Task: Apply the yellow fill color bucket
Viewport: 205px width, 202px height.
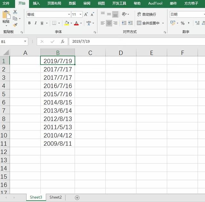Action: click(x=67, y=23)
